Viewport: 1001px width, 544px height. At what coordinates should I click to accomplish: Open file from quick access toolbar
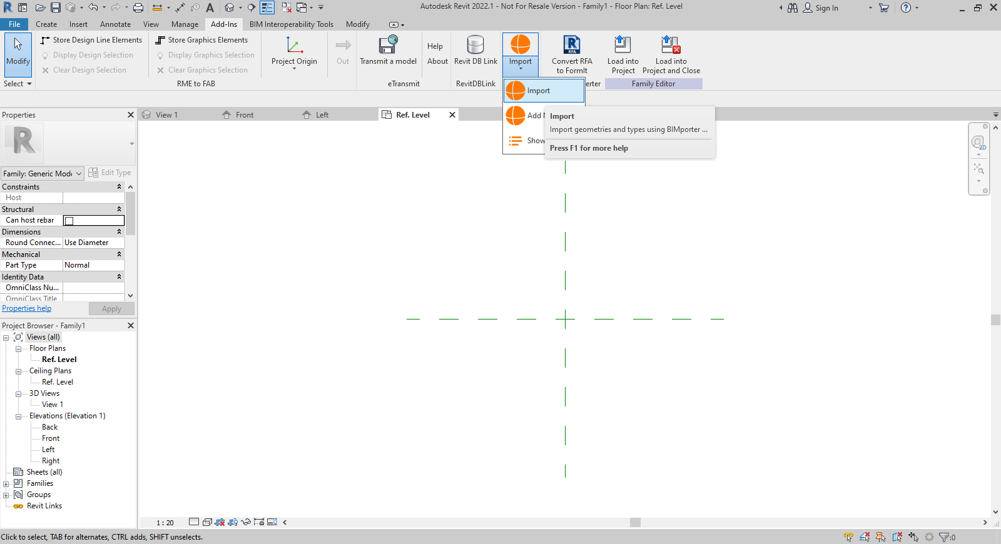pos(40,8)
